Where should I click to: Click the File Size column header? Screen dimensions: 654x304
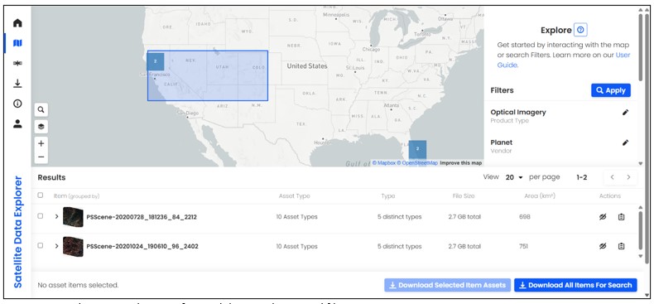[x=464, y=195]
